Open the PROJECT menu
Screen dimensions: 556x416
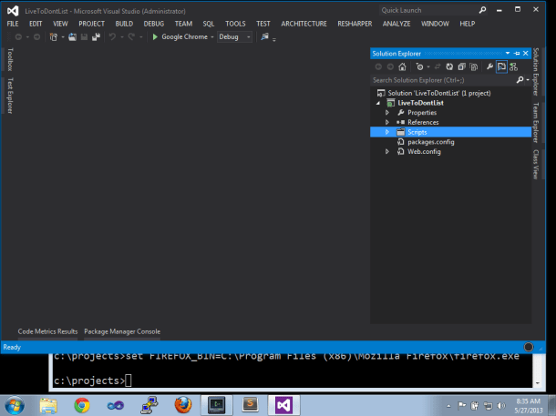click(91, 24)
